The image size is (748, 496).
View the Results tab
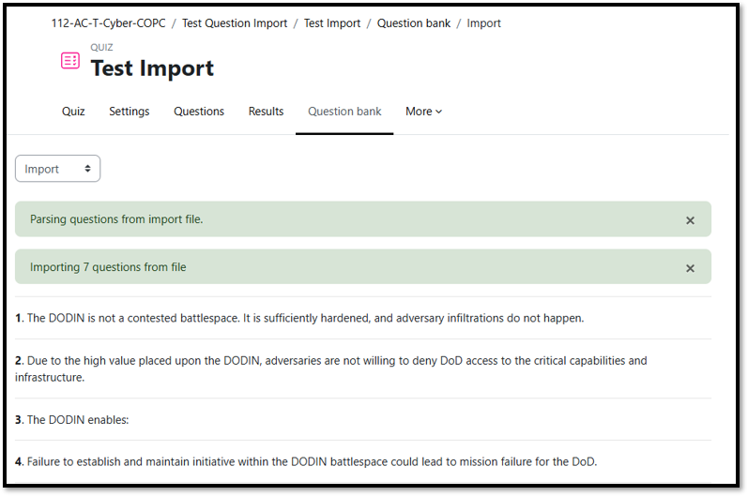266,112
